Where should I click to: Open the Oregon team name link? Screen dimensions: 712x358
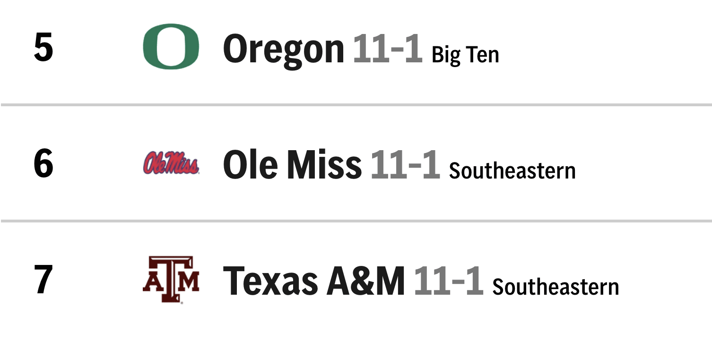283,49
